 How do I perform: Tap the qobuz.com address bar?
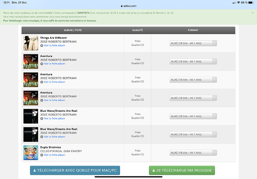pyautogui.click(x=128, y=6)
